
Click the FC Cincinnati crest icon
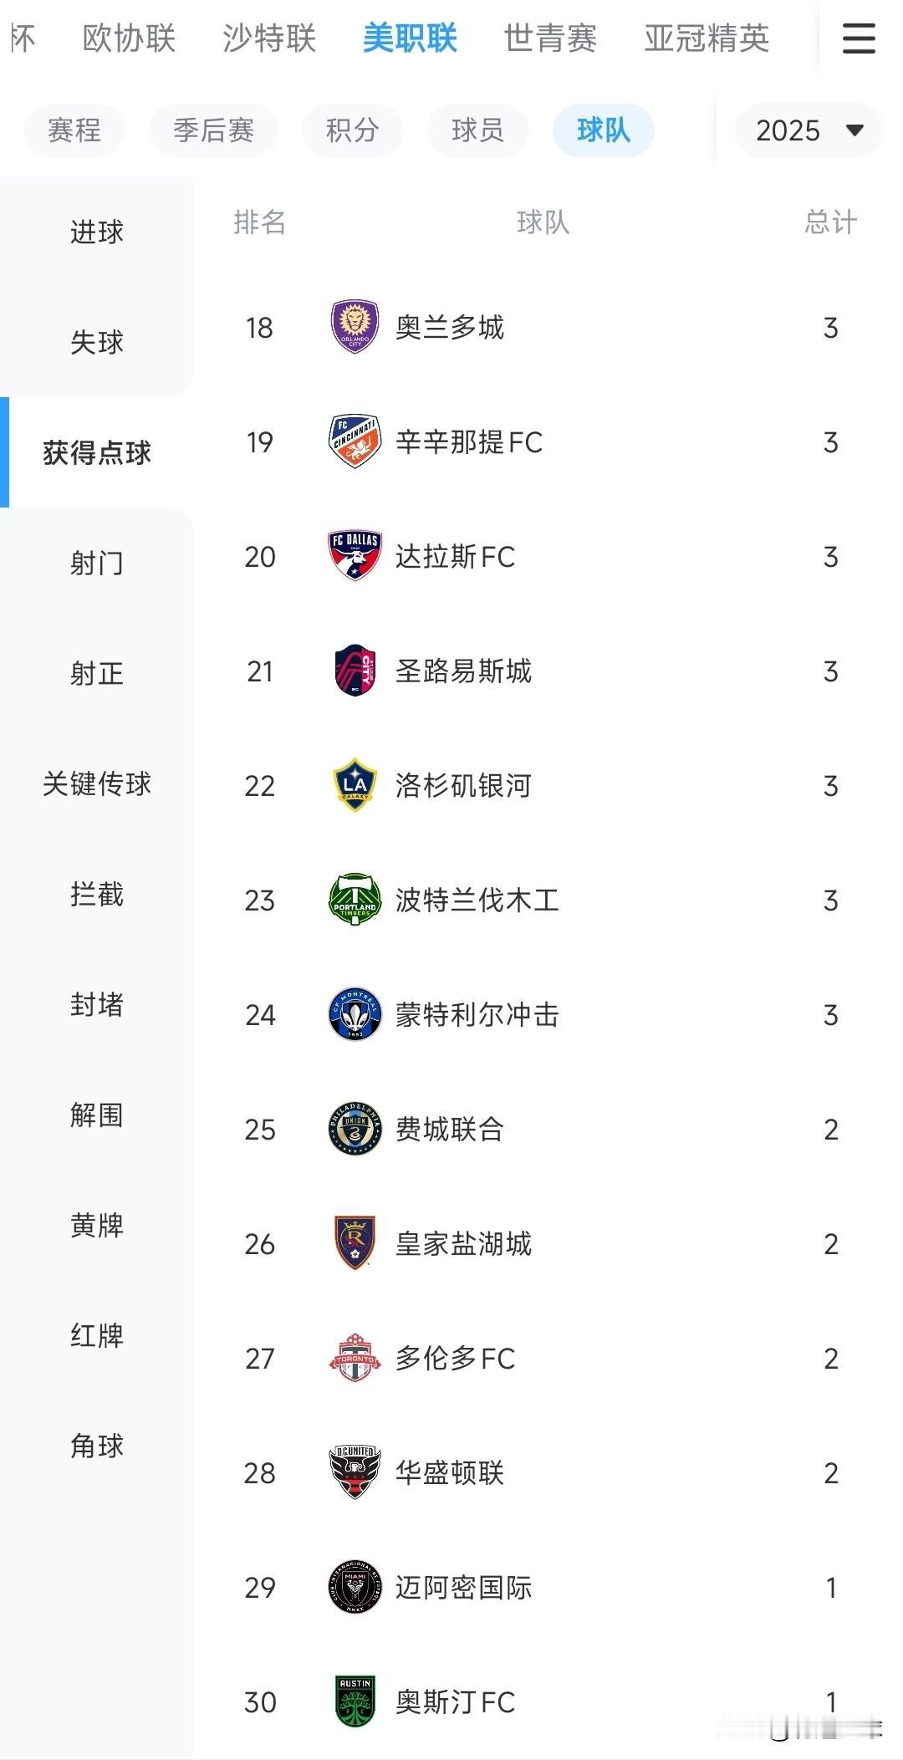tap(355, 441)
